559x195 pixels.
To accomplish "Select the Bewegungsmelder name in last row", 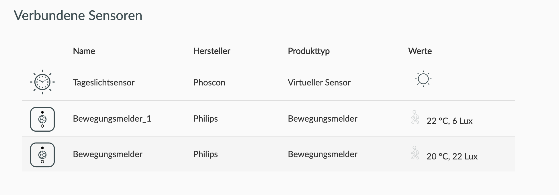I will (x=107, y=154).
